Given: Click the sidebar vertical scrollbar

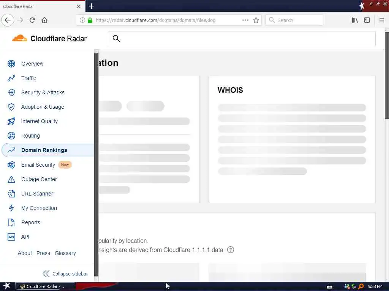Looking at the screenshot, I should [96, 165].
